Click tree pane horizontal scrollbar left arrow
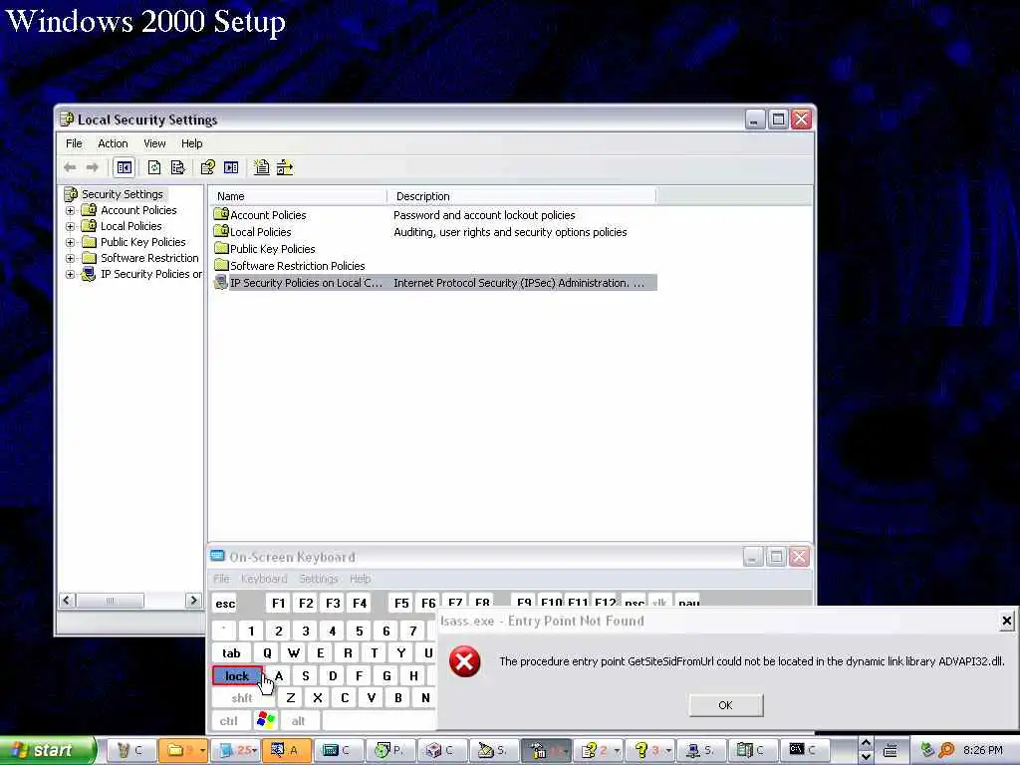The height and width of the screenshot is (765, 1020). [67, 600]
